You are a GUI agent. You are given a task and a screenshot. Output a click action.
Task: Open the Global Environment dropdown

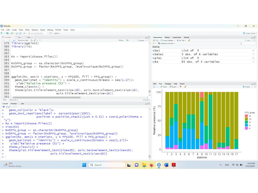(167, 44)
